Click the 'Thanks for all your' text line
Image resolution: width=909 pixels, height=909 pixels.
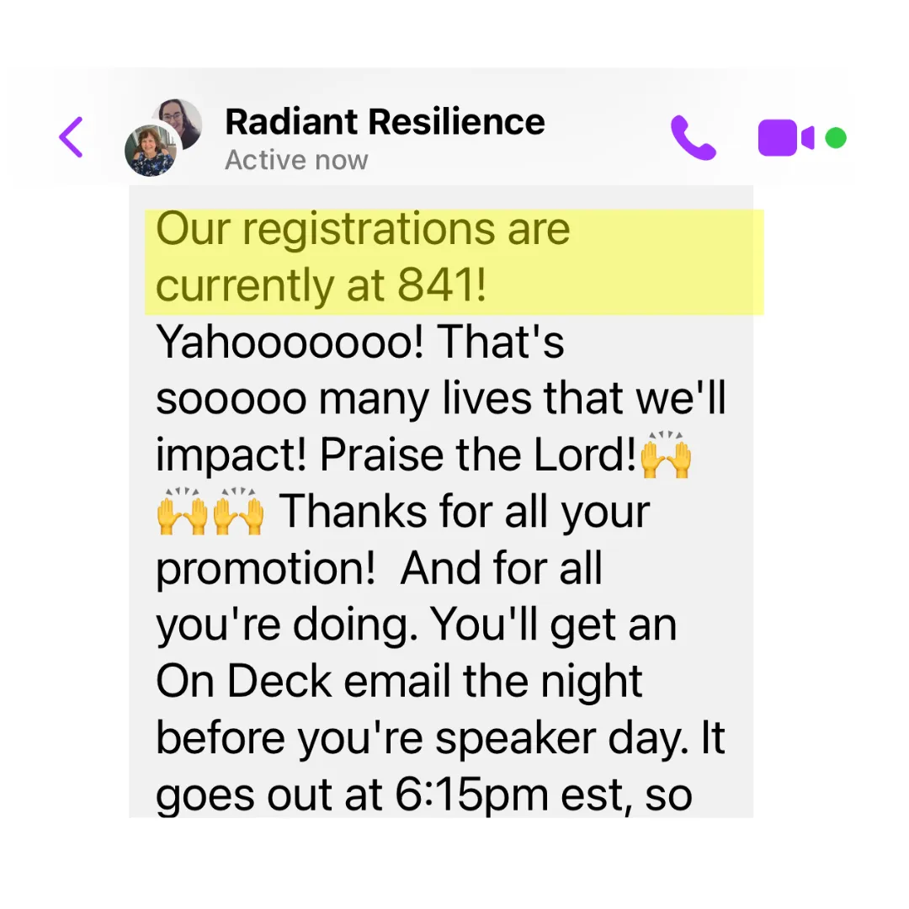(465, 512)
